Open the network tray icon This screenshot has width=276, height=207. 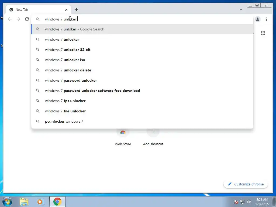pyautogui.click(x=242, y=202)
